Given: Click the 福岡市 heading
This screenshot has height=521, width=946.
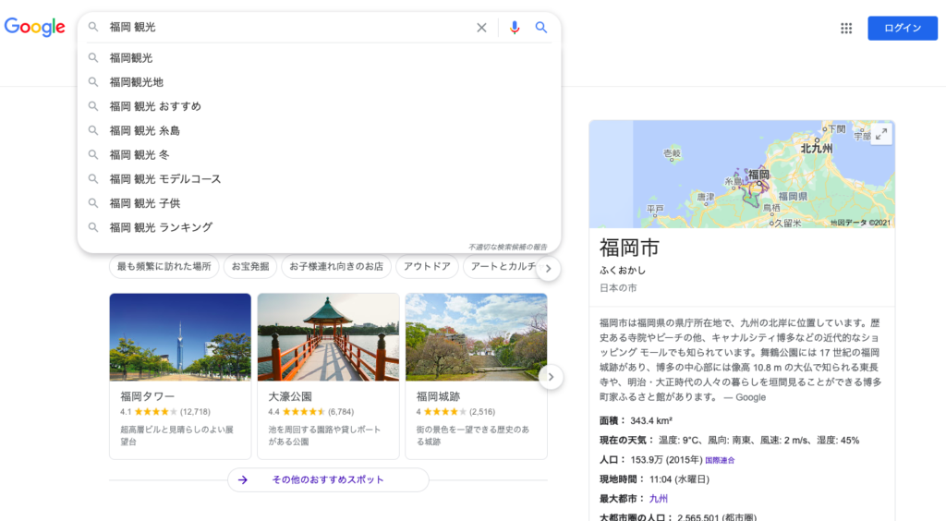Looking at the screenshot, I should coord(629,248).
